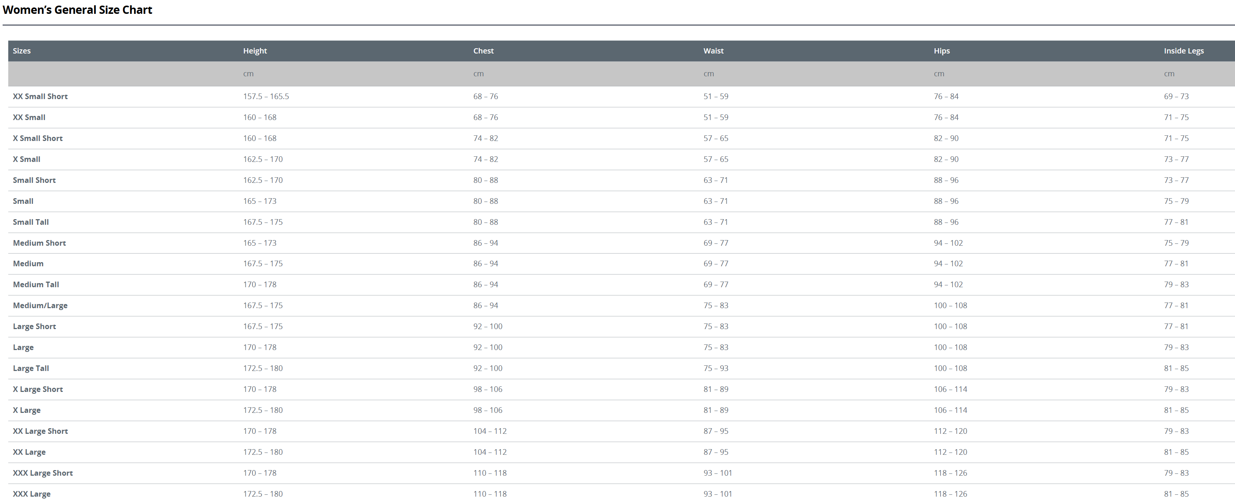The image size is (1235, 503).
Task: Click XX Small Short height 157.5 – 165.5
Action: 266,96
